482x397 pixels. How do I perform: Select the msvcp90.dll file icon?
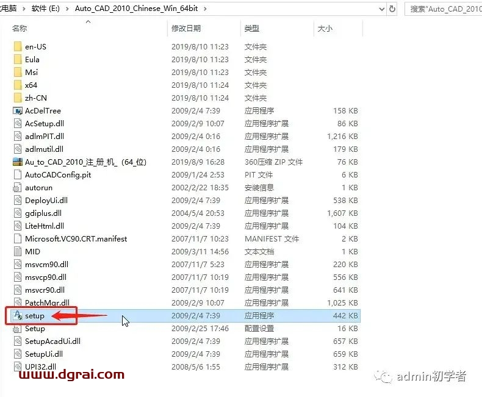pyautogui.click(x=18, y=277)
